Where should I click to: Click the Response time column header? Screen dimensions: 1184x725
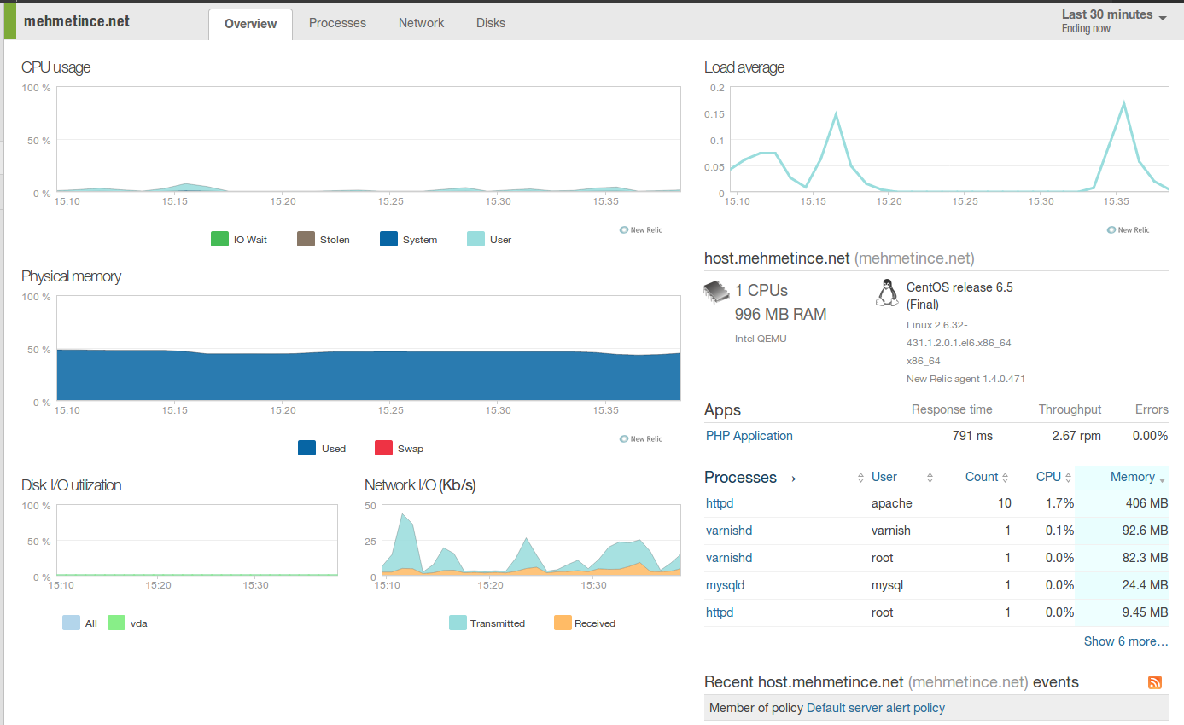pyautogui.click(x=952, y=409)
